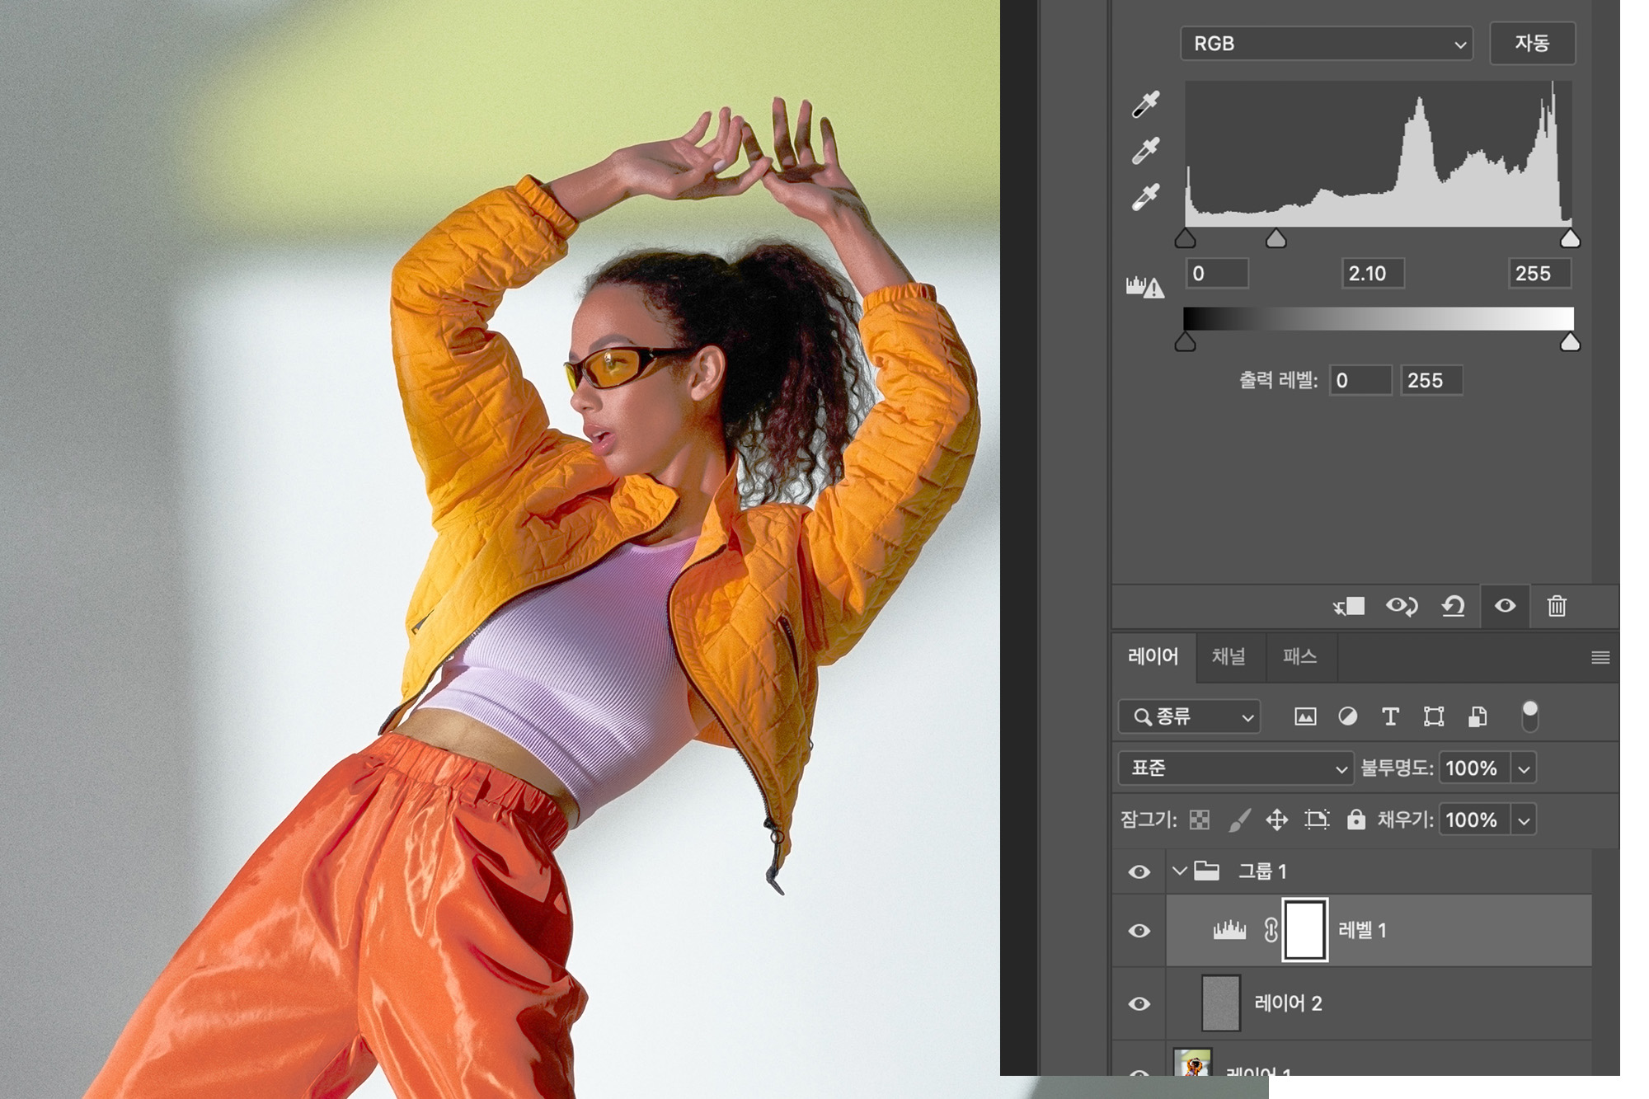Delete adjustment layer trash icon
This screenshot has width=1649, height=1099.
pyautogui.click(x=1557, y=607)
